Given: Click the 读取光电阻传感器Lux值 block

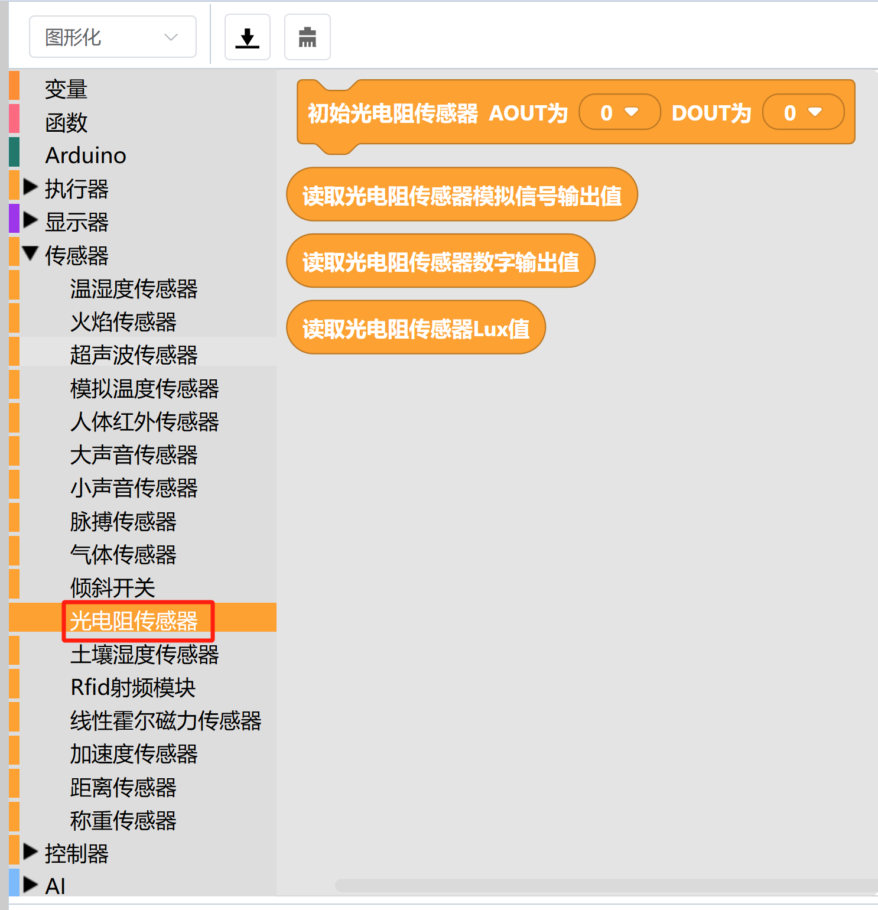Looking at the screenshot, I should point(415,328).
